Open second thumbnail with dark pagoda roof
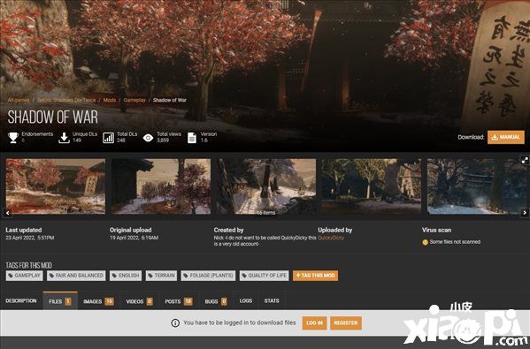 coord(161,186)
